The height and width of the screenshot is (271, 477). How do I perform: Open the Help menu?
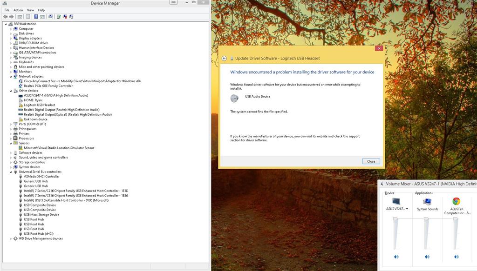coord(41,10)
